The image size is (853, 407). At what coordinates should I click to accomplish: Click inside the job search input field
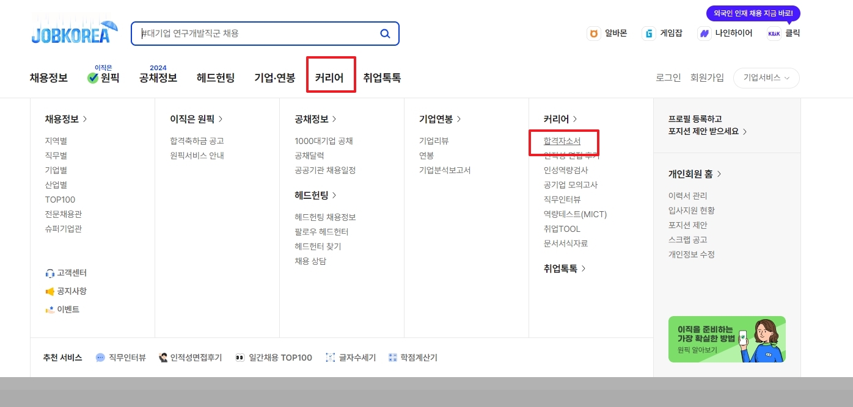[x=257, y=34]
